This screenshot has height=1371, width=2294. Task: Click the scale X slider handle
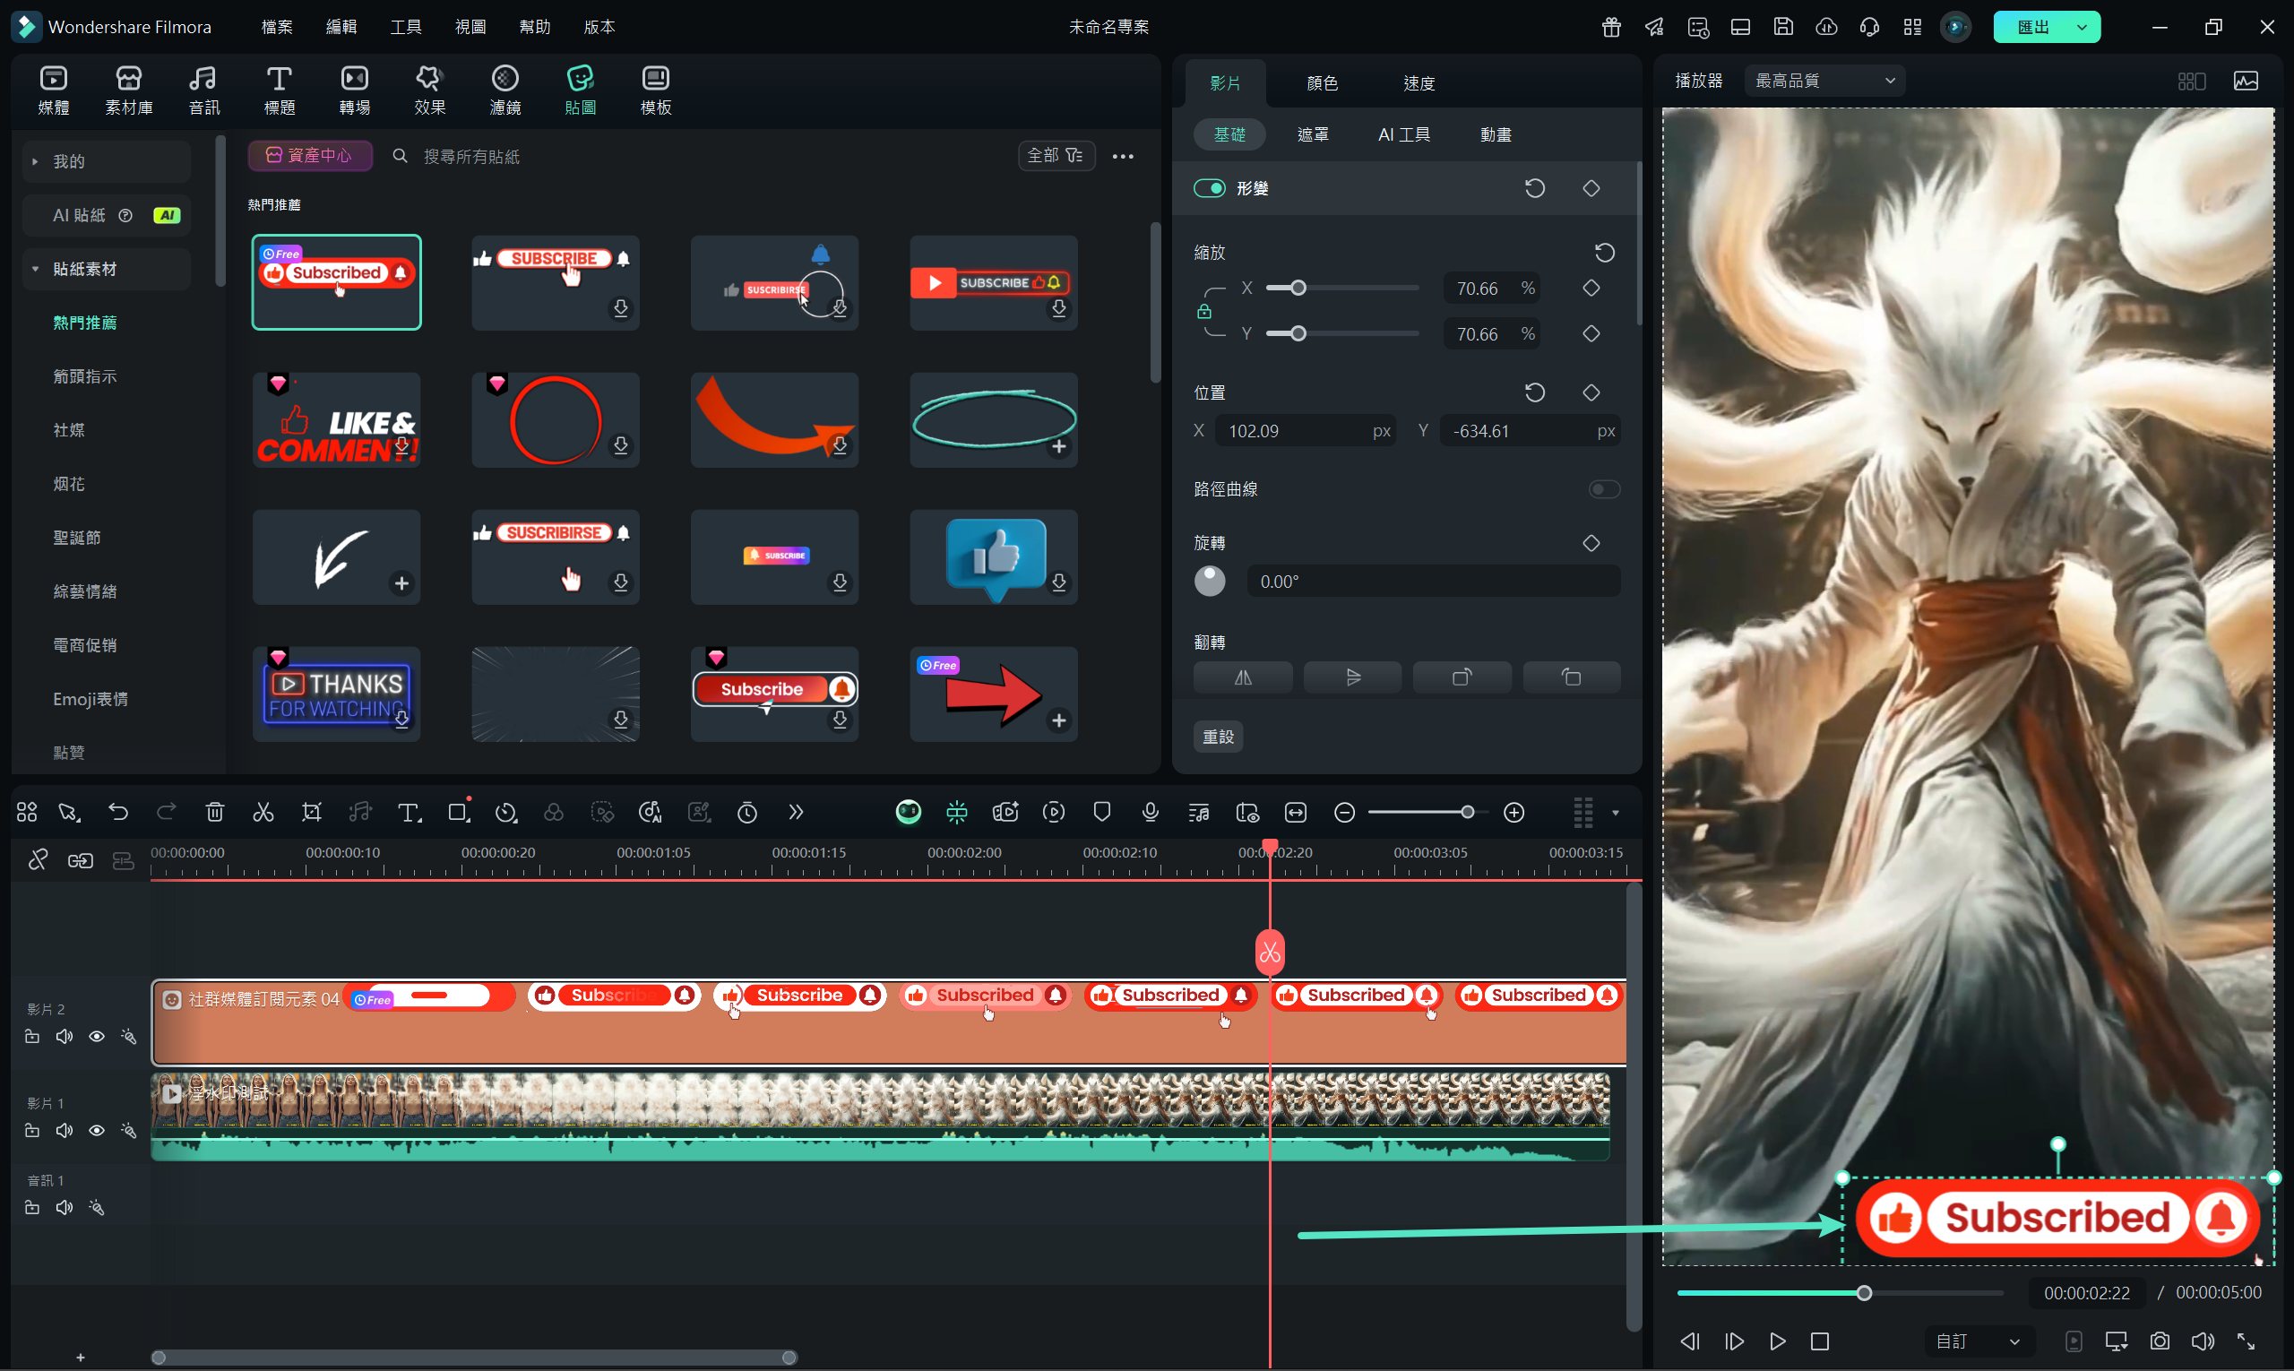pyautogui.click(x=1298, y=289)
